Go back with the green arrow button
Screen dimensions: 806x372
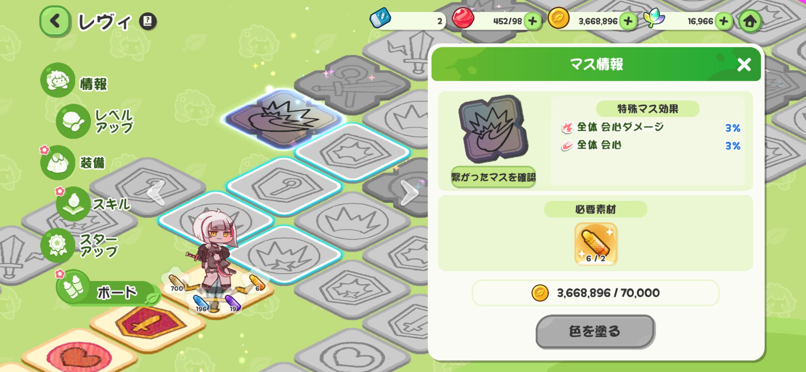(x=55, y=21)
